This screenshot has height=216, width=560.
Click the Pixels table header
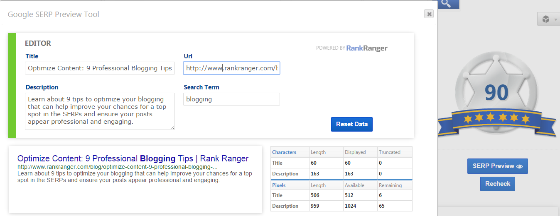(x=279, y=185)
